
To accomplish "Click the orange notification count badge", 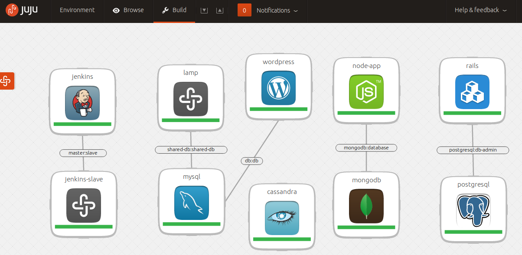I will (x=245, y=10).
